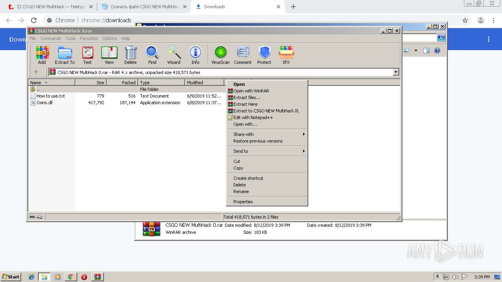Switch to the Downloads tab in Chrome

(238, 7)
